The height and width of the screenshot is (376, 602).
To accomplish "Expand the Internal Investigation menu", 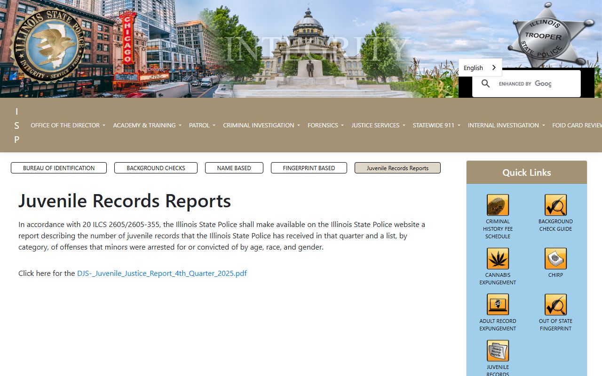I will click(x=507, y=125).
